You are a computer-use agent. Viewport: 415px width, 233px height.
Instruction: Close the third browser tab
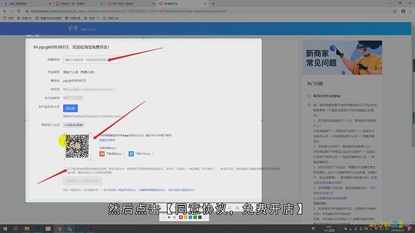(154, 4)
